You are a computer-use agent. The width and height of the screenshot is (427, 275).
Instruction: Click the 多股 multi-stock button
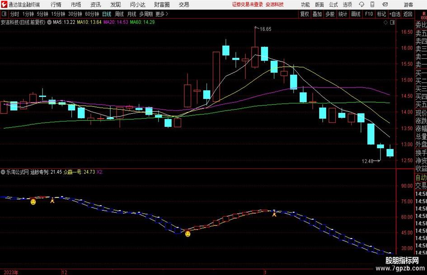(x=330, y=14)
